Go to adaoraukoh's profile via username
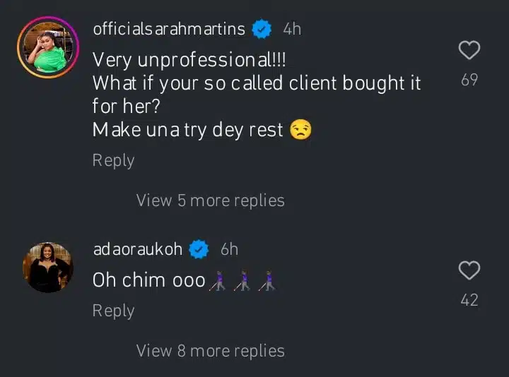509x377 pixels. click(138, 249)
